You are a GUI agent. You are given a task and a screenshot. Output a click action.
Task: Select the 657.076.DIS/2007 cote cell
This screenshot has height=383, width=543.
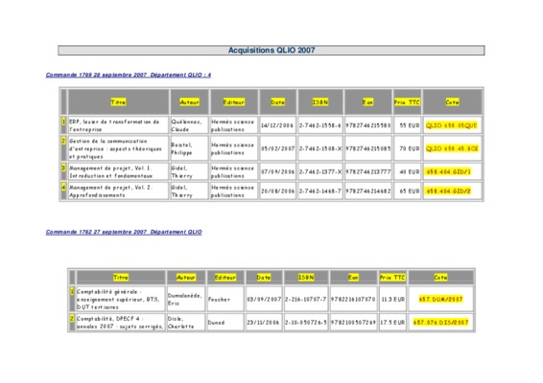pyautogui.click(x=440, y=323)
